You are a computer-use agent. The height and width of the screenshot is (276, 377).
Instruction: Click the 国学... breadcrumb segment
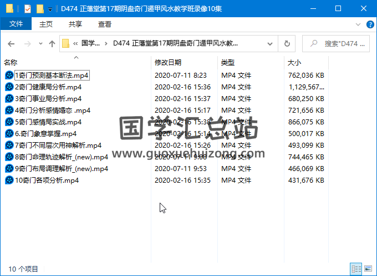tap(90, 43)
